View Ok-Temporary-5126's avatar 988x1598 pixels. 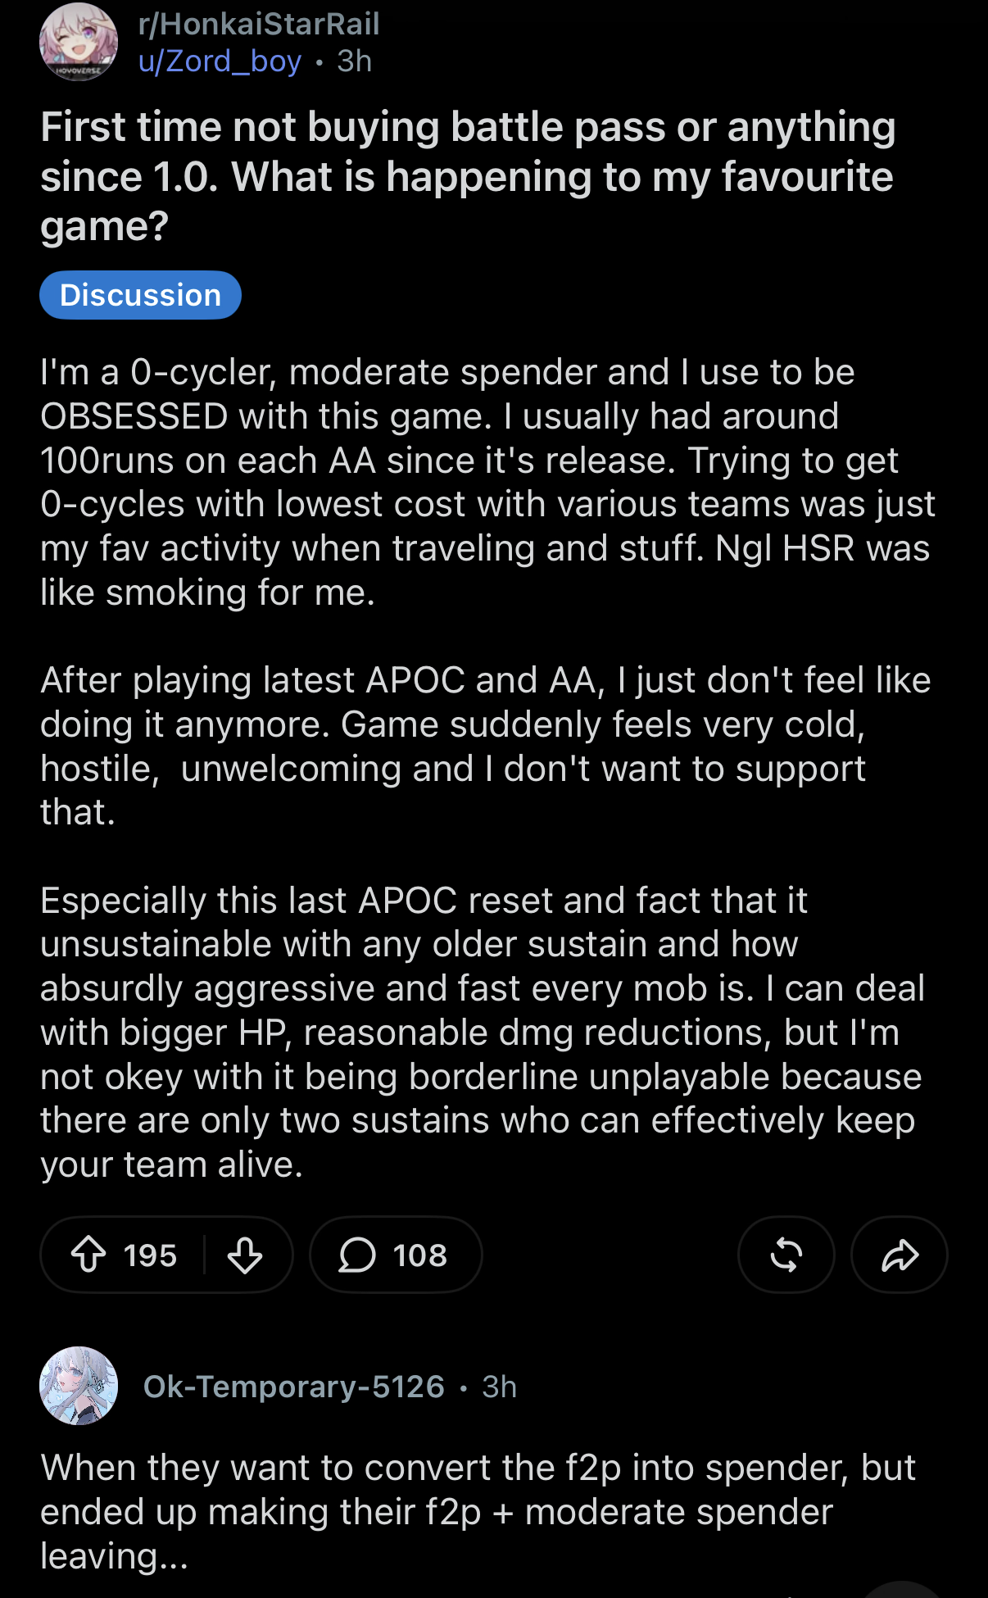(79, 1386)
